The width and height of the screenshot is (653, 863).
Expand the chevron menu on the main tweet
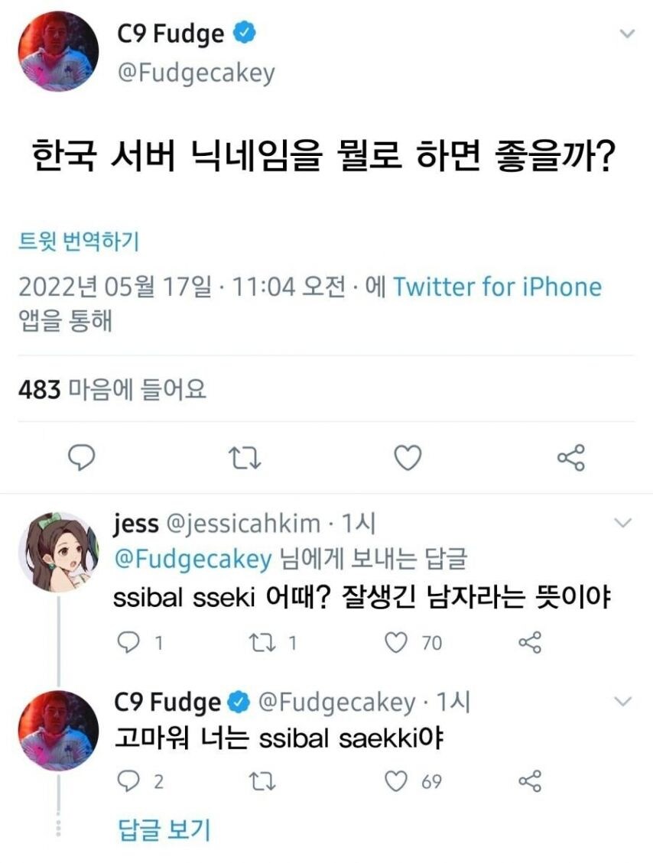tap(629, 33)
